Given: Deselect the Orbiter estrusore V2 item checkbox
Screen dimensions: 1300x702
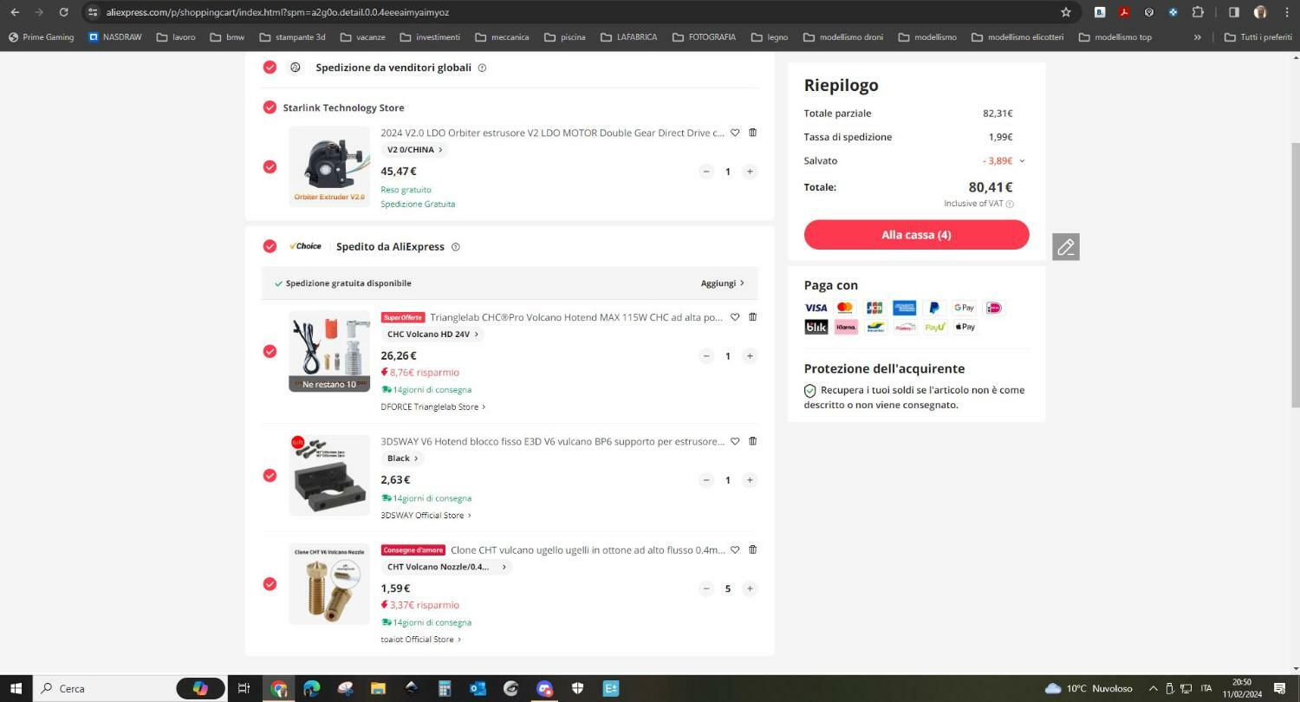Looking at the screenshot, I should tap(270, 166).
